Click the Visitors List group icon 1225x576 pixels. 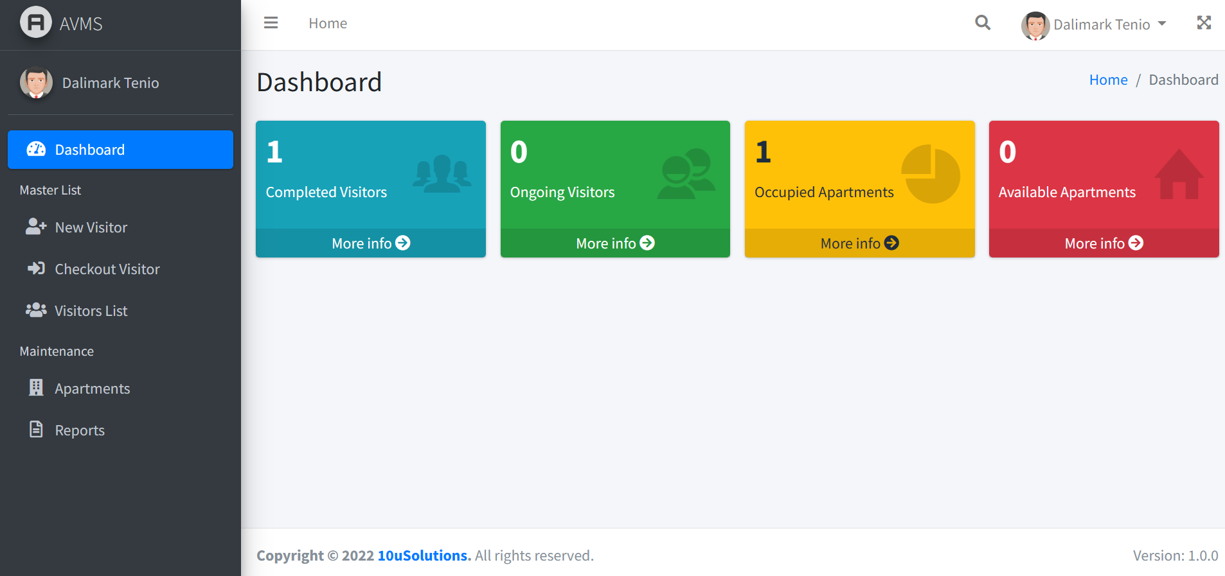[x=36, y=310]
